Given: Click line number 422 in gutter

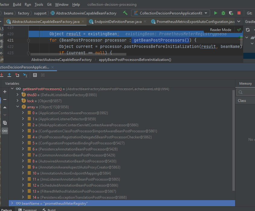Looking at the screenshot, I should tap(11, 47).
